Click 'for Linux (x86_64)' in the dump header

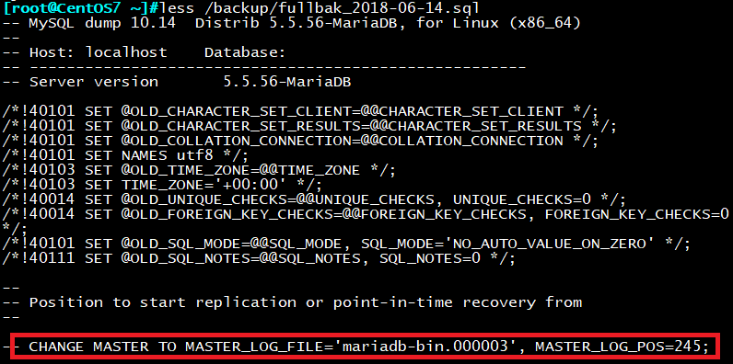coord(498,22)
